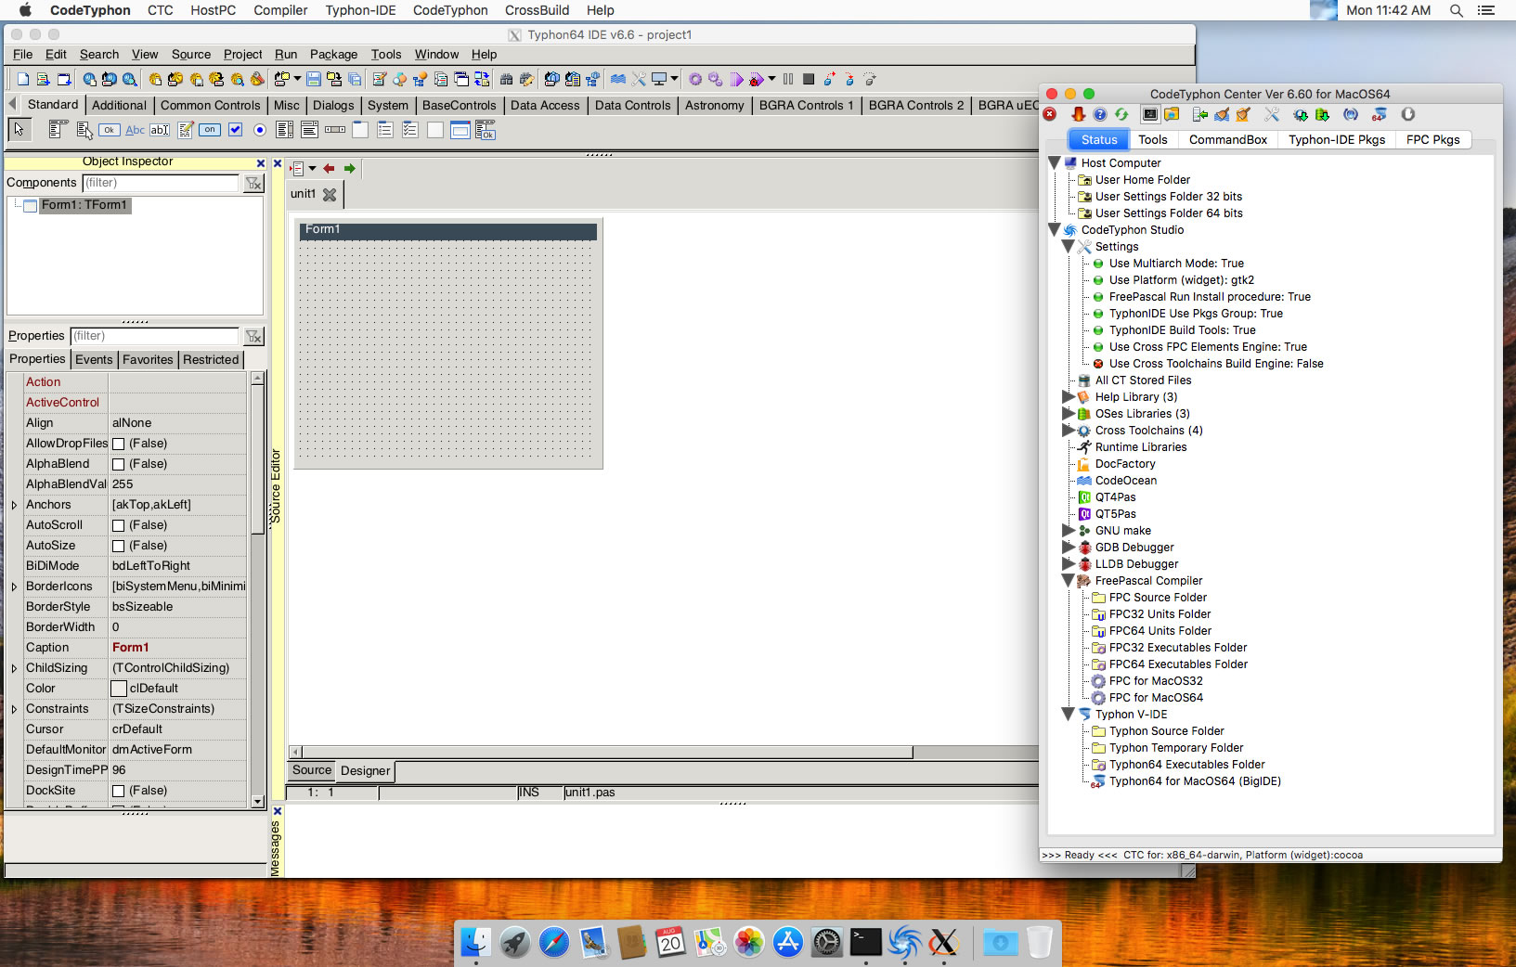Select the TCheckBox palette component
The height and width of the screenshot is (967, 1516).
[236, 130]
